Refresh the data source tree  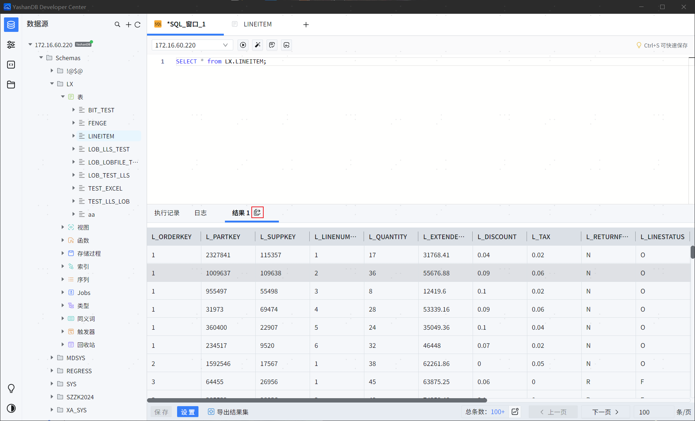[138, 25]
